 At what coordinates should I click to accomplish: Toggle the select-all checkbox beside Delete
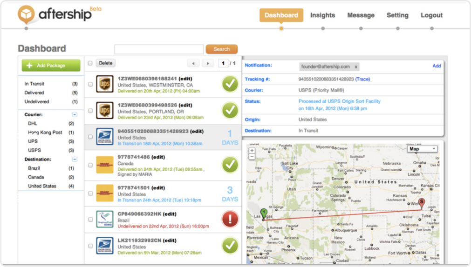click(90, 63)
